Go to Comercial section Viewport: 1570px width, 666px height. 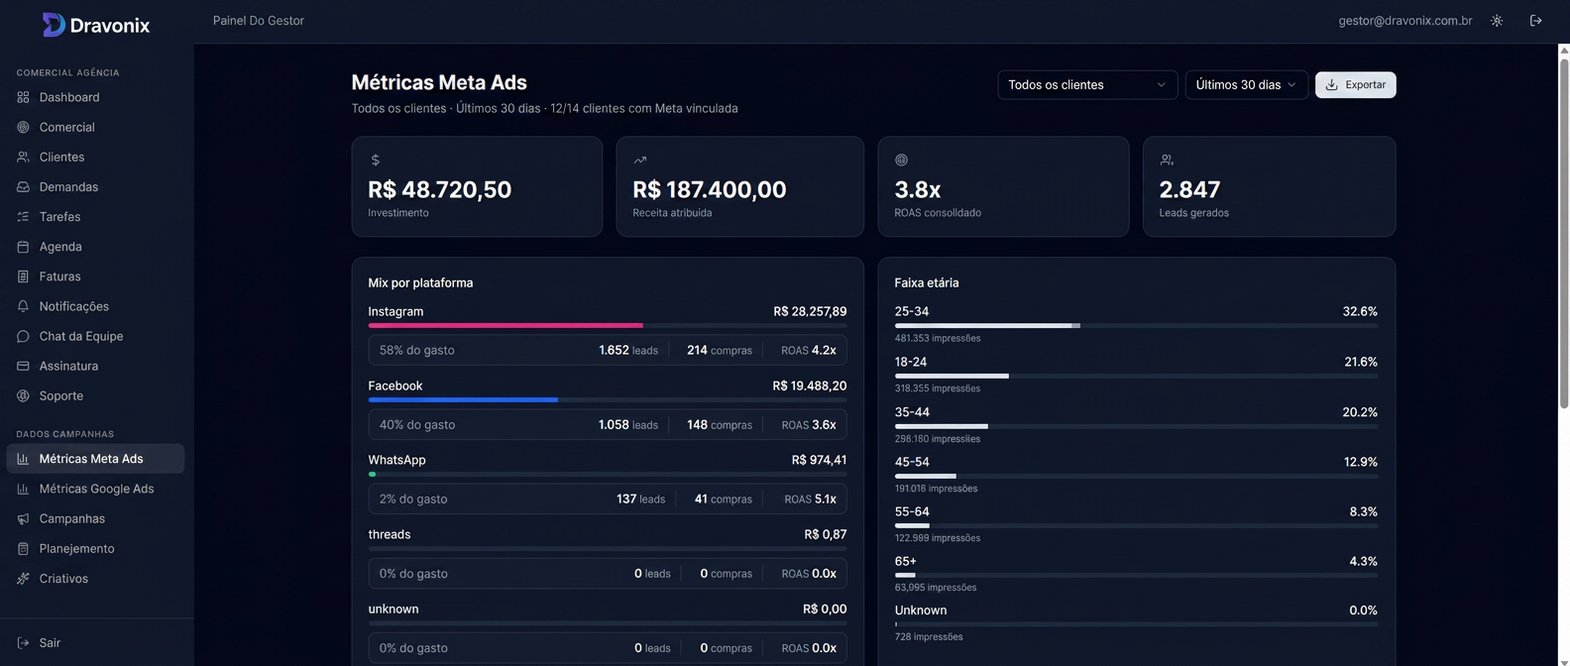point(95,127)
